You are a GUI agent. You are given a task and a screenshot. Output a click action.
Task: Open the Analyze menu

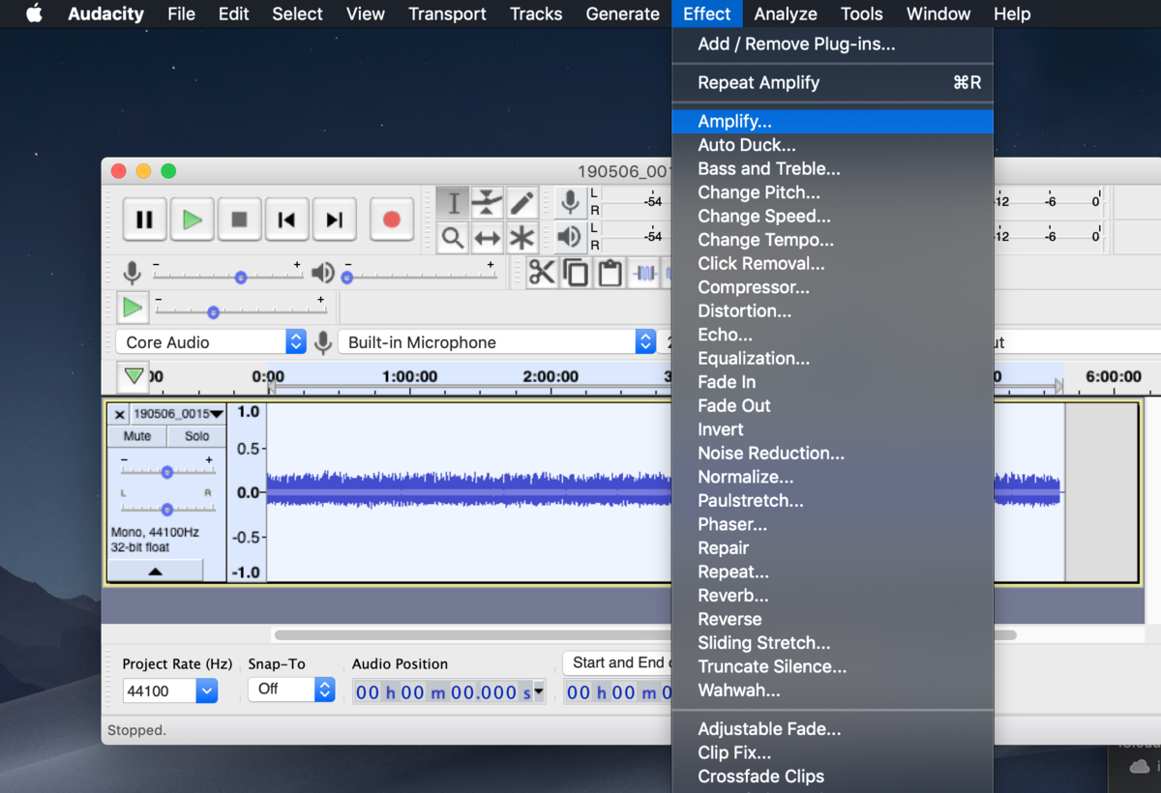point(786,14)
